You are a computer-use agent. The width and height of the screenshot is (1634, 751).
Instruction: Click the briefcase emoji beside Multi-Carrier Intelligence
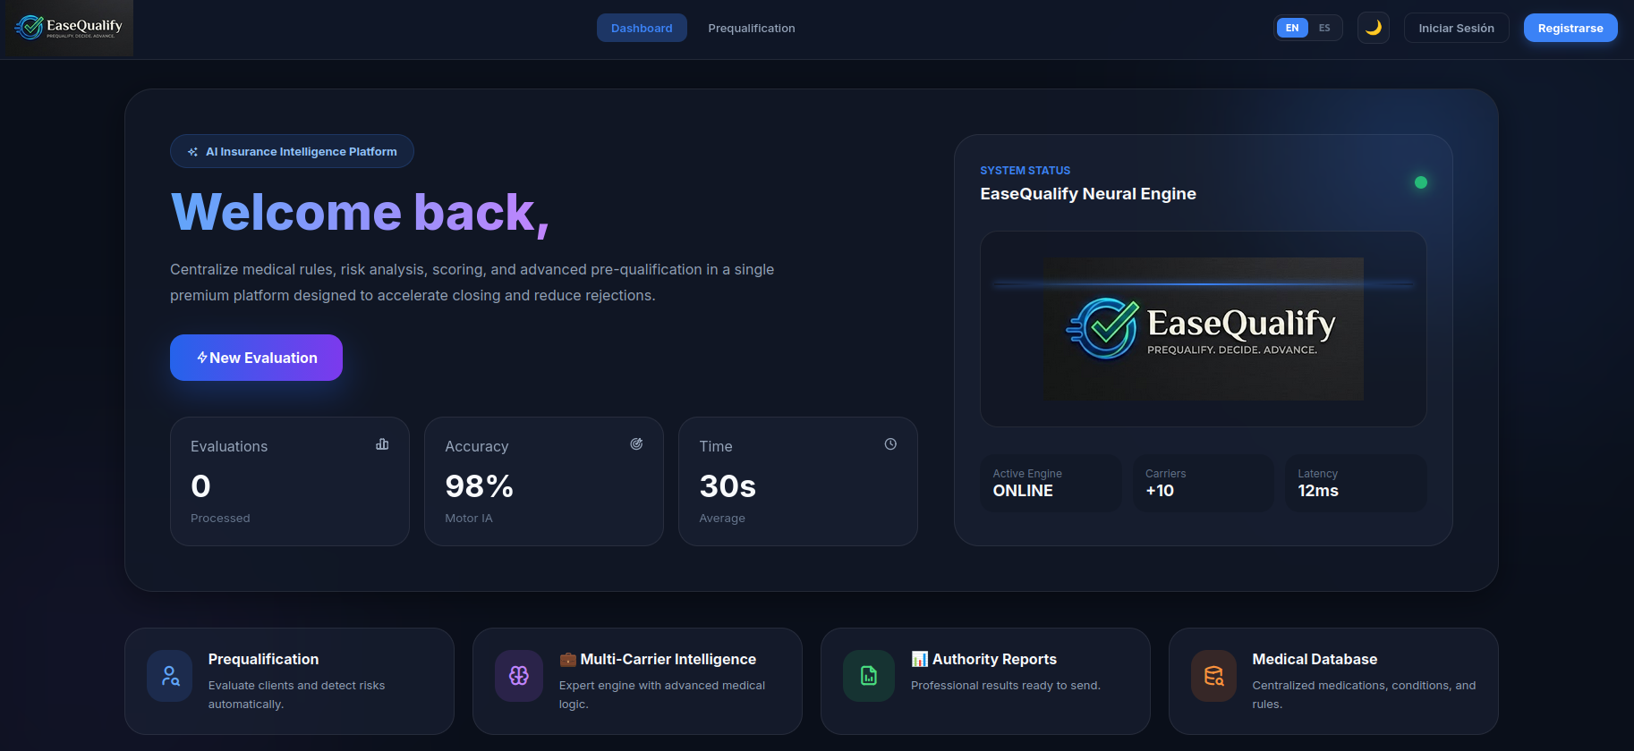(x=568, y=660)
